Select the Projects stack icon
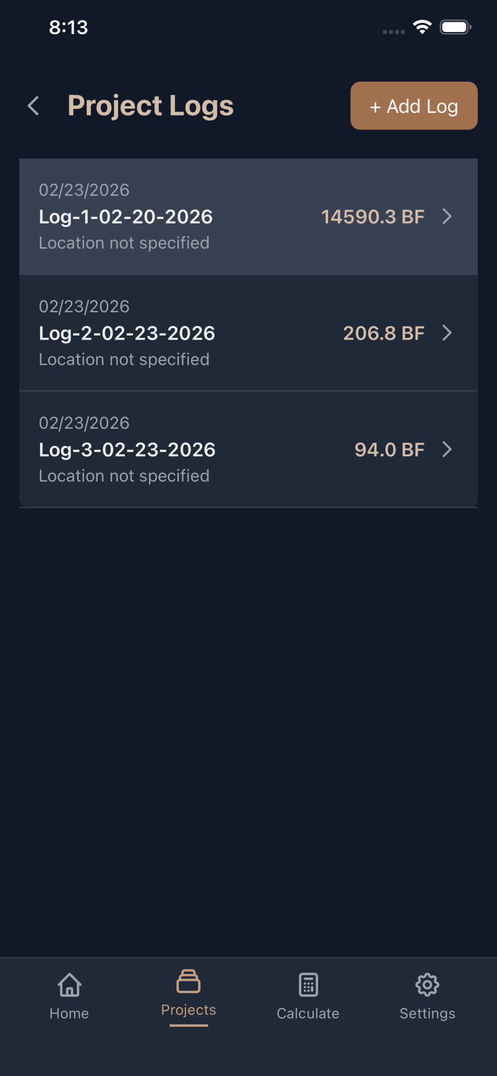Image resolution: width=497 pixels, height=1076 pixels. coord(189,981)
